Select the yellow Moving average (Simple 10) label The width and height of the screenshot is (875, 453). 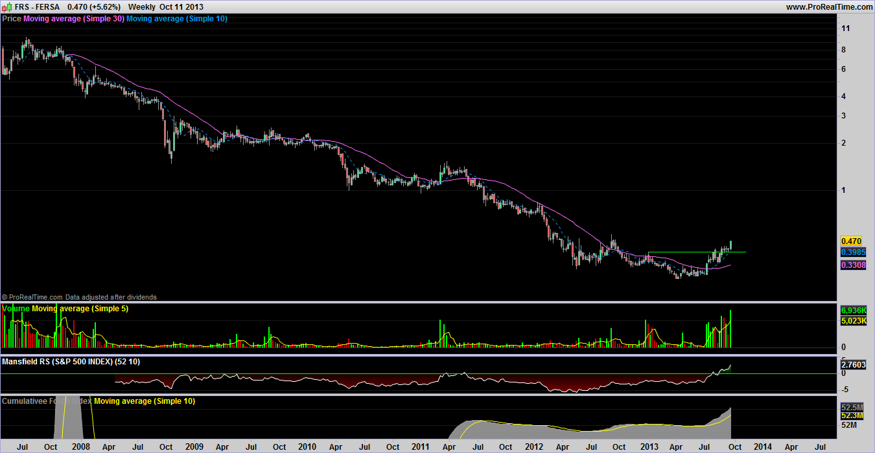[x=145, y=401]
